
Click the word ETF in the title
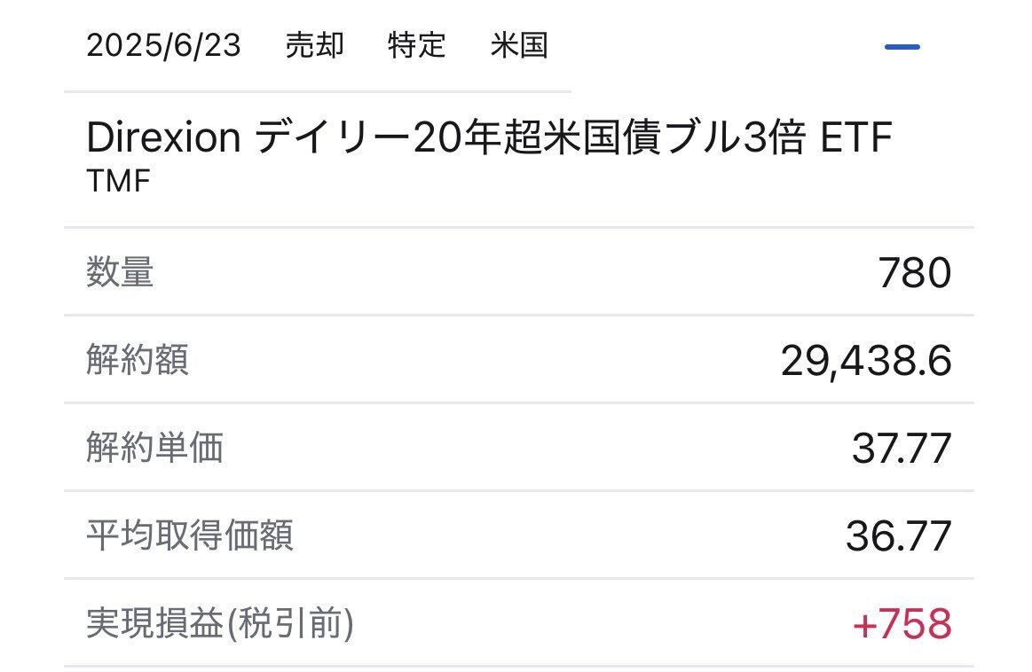tap(856, 137)
